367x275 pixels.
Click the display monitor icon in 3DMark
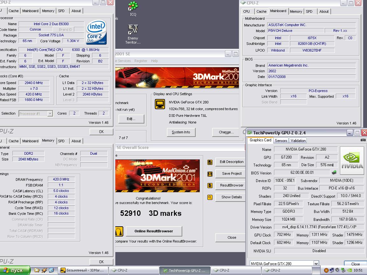160,104
